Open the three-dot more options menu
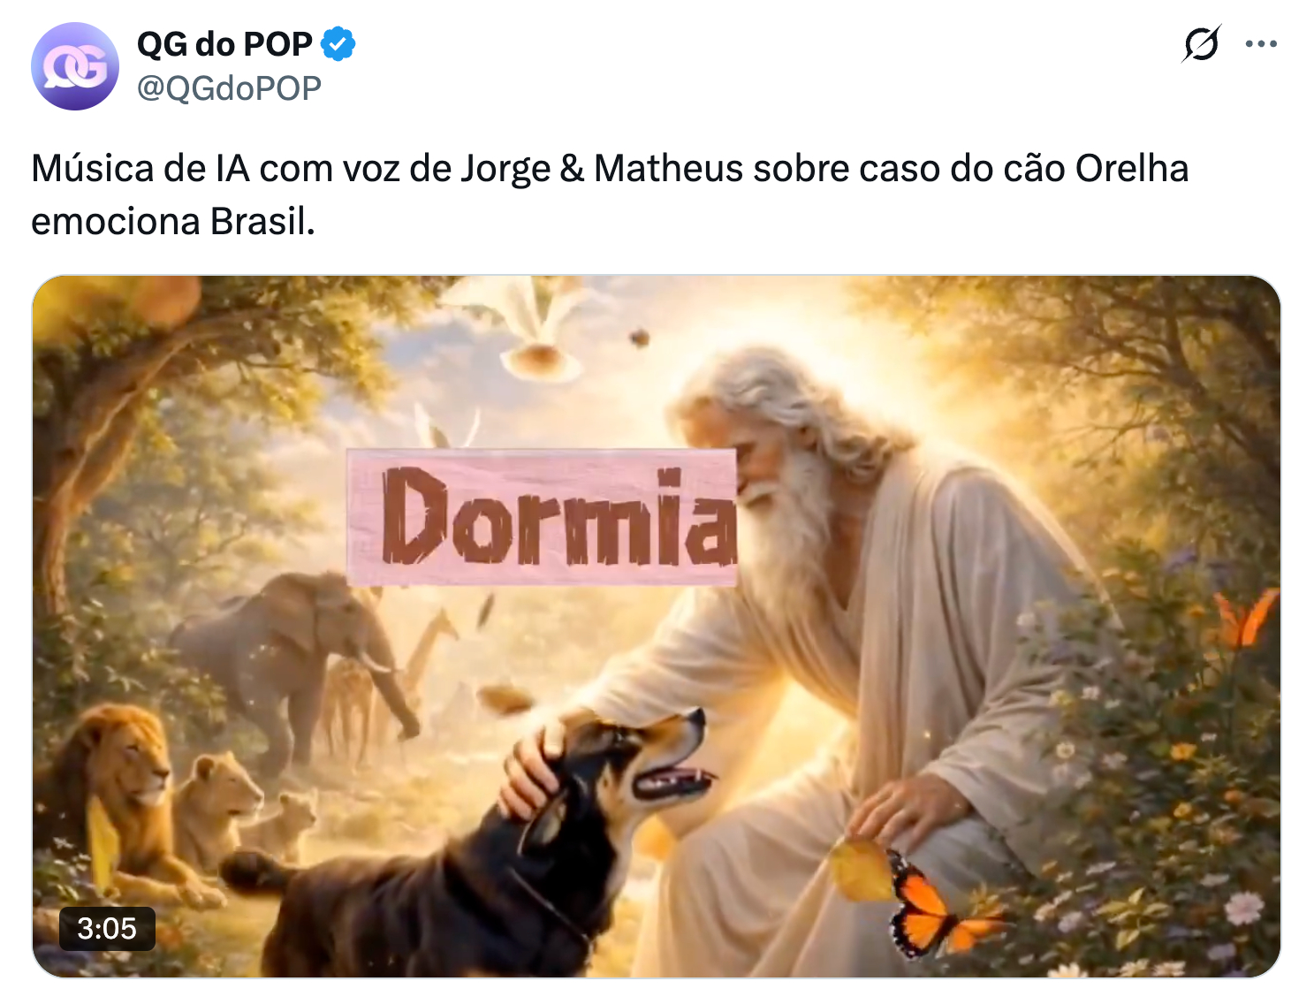 click(x=1261, y=43)
